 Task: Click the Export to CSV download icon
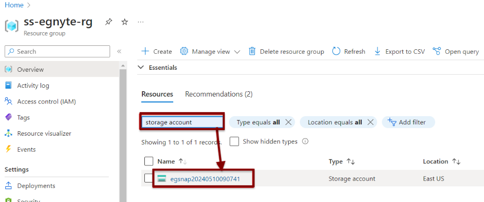[x=377, y=51]
